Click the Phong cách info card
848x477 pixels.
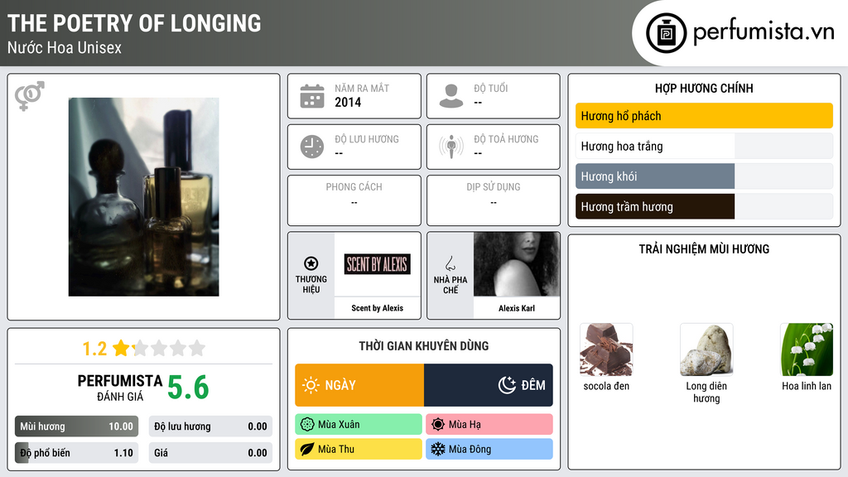click(x=354, y=200)
